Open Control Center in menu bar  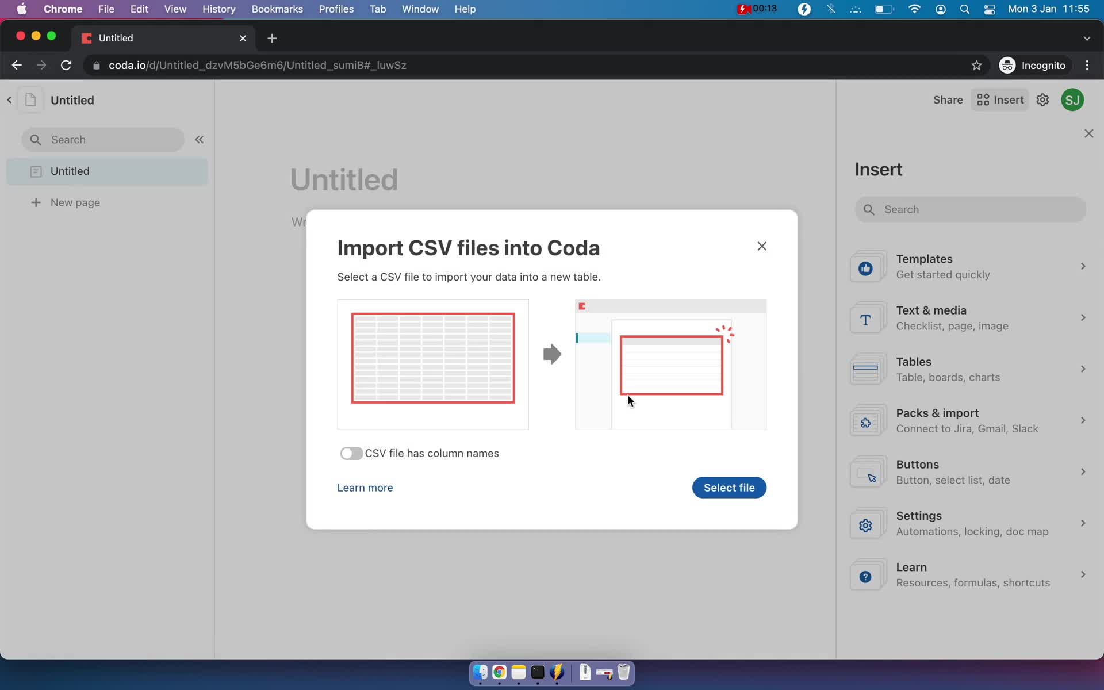[990, 9]
